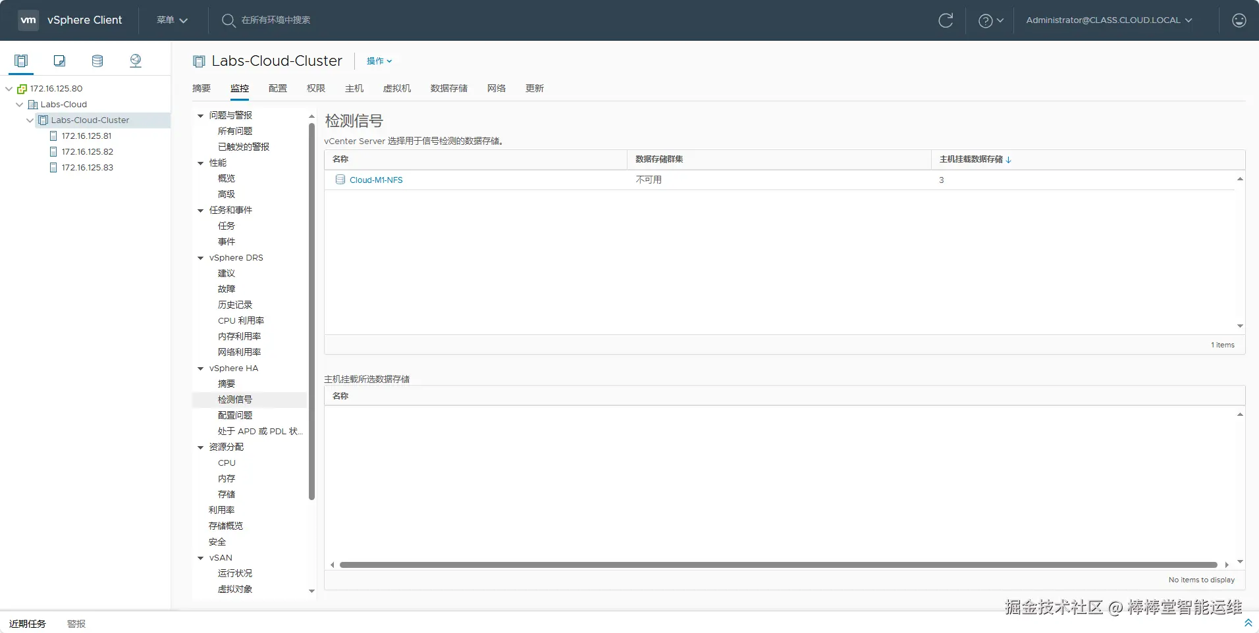
Task: Open the Storage inventory view icon
Action: point(97,61)
